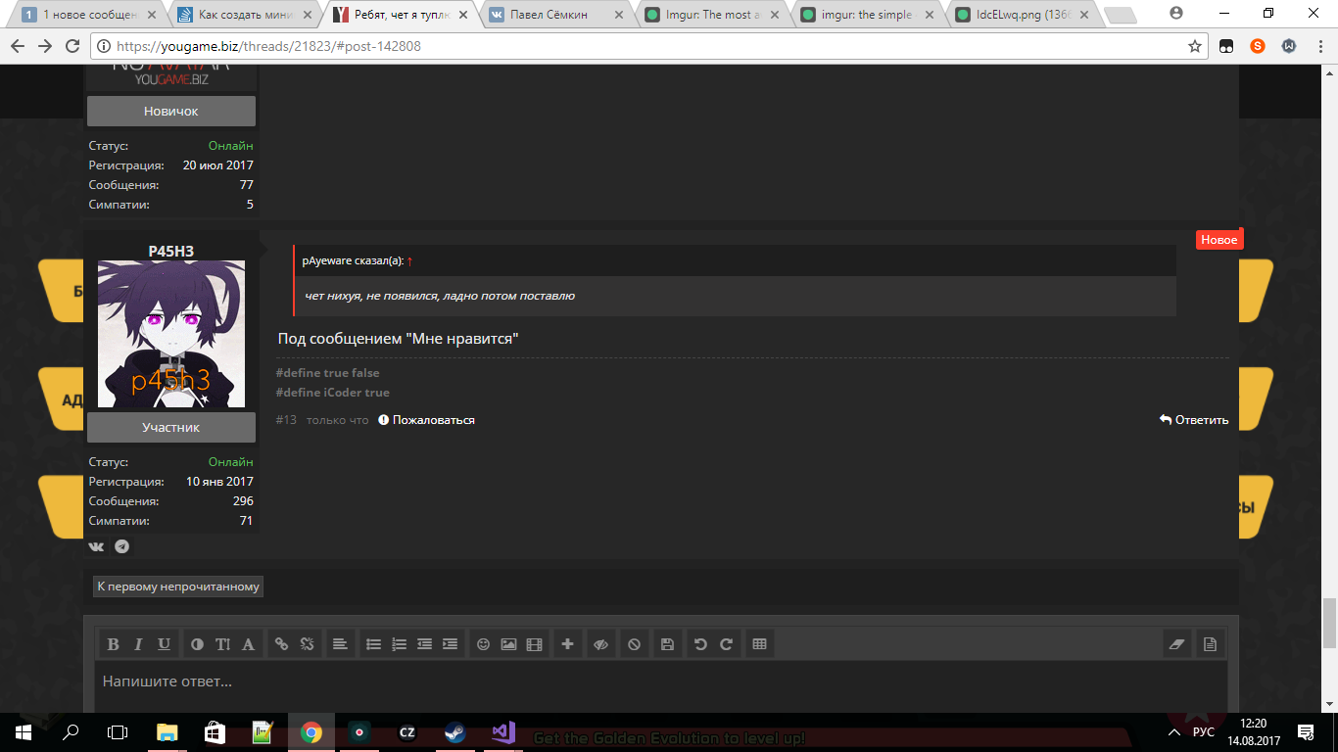This screenshot has height=752, width=1338.
Task: Redo the last editor action
Action: [x=726, y=644]
